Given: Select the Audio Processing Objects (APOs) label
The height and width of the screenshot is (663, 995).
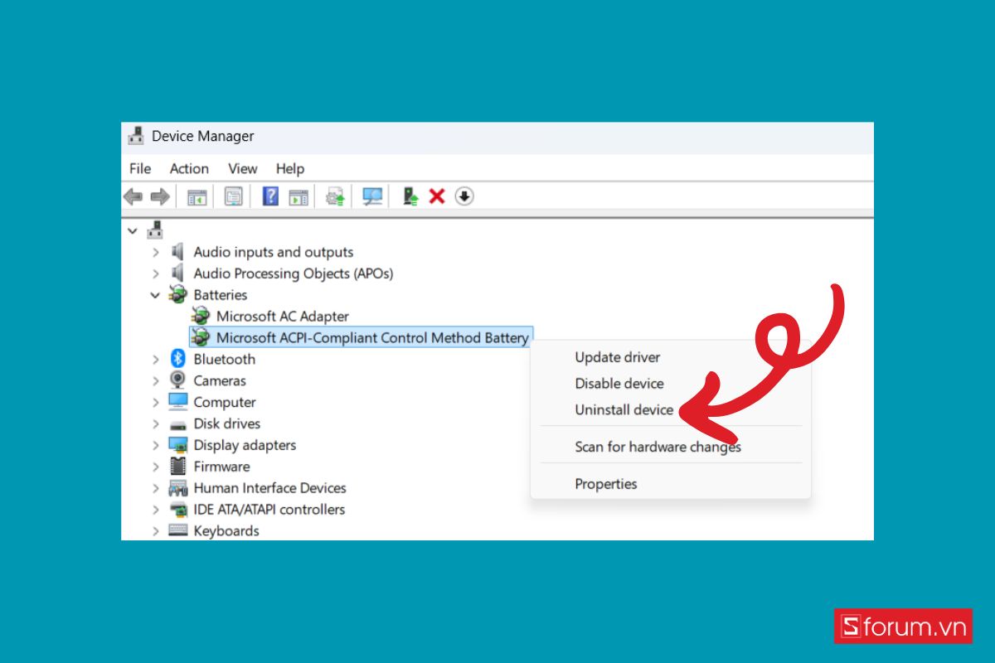Looking at the screenshot, I should point(294,273).
